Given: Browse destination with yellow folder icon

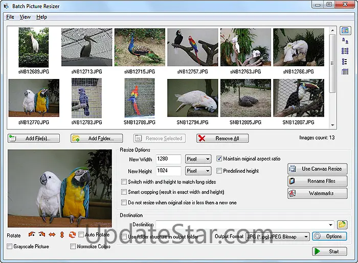Looking at the screenshot, I should [x=342, y=224].
